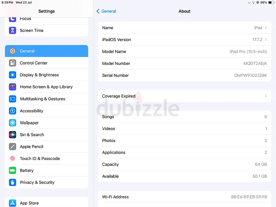Viewport: 276px width, 207px height.
Task: Tap the Privacy & Security hand icon
Action: click(x=12, y=183)
